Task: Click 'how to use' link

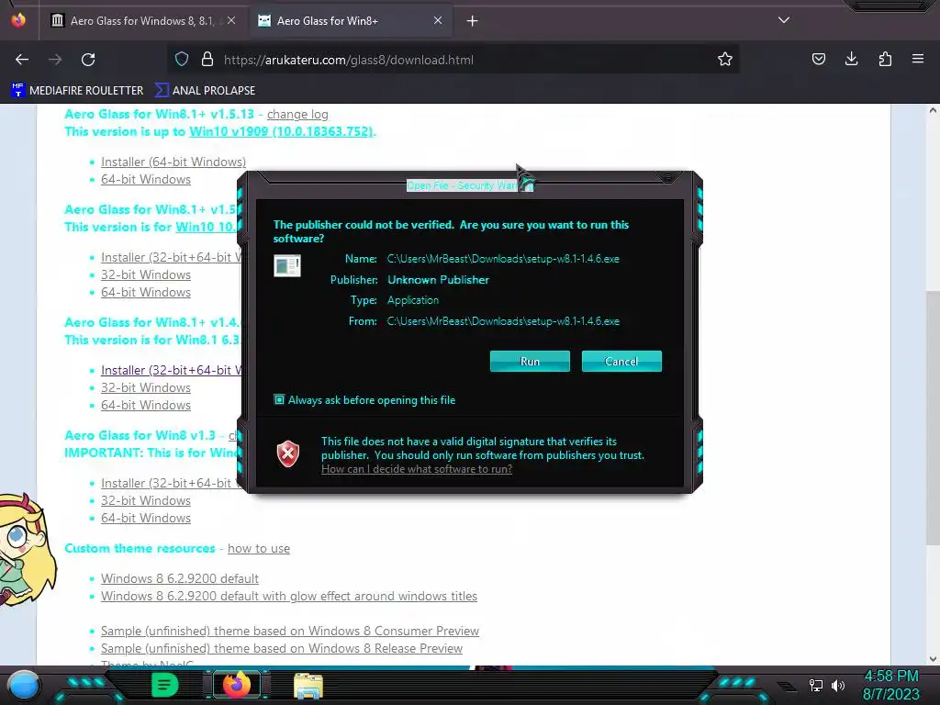Action: point(258,549)
